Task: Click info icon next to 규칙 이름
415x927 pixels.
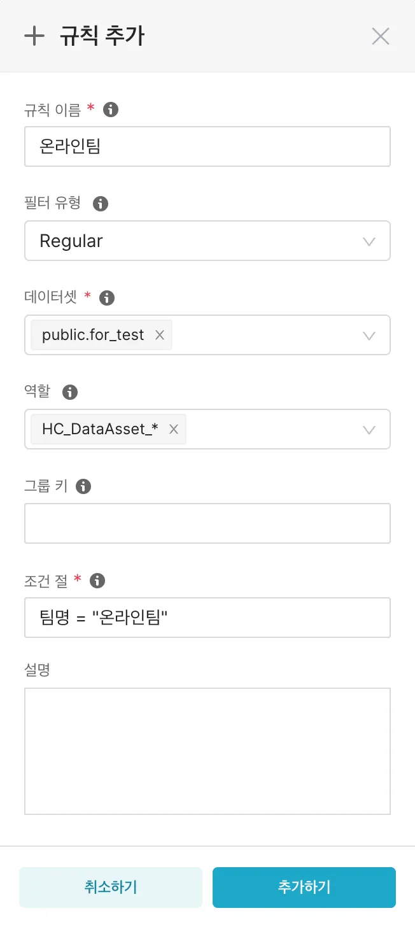Action: 111,110
